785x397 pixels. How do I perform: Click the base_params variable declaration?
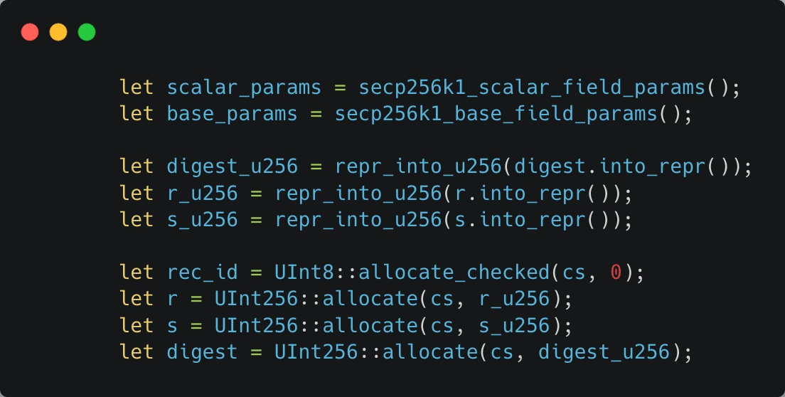click(232, 114)
